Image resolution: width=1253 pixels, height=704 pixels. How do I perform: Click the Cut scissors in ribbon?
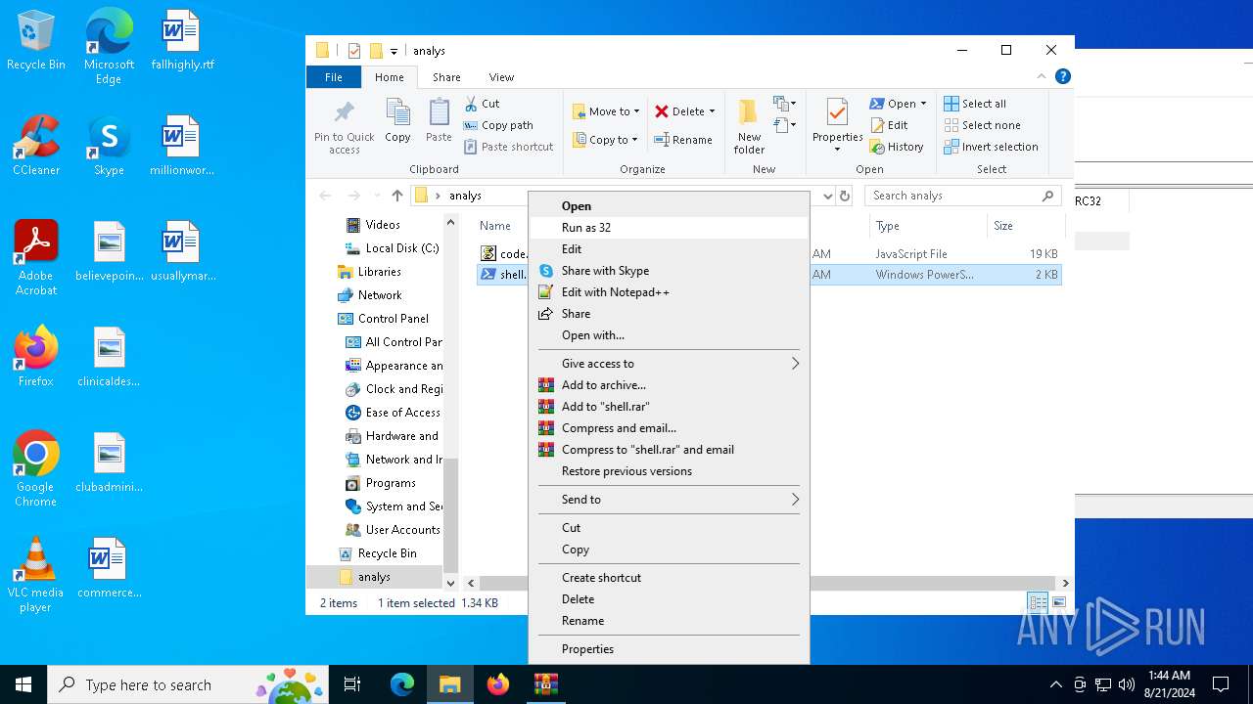[x=471, y=104]
